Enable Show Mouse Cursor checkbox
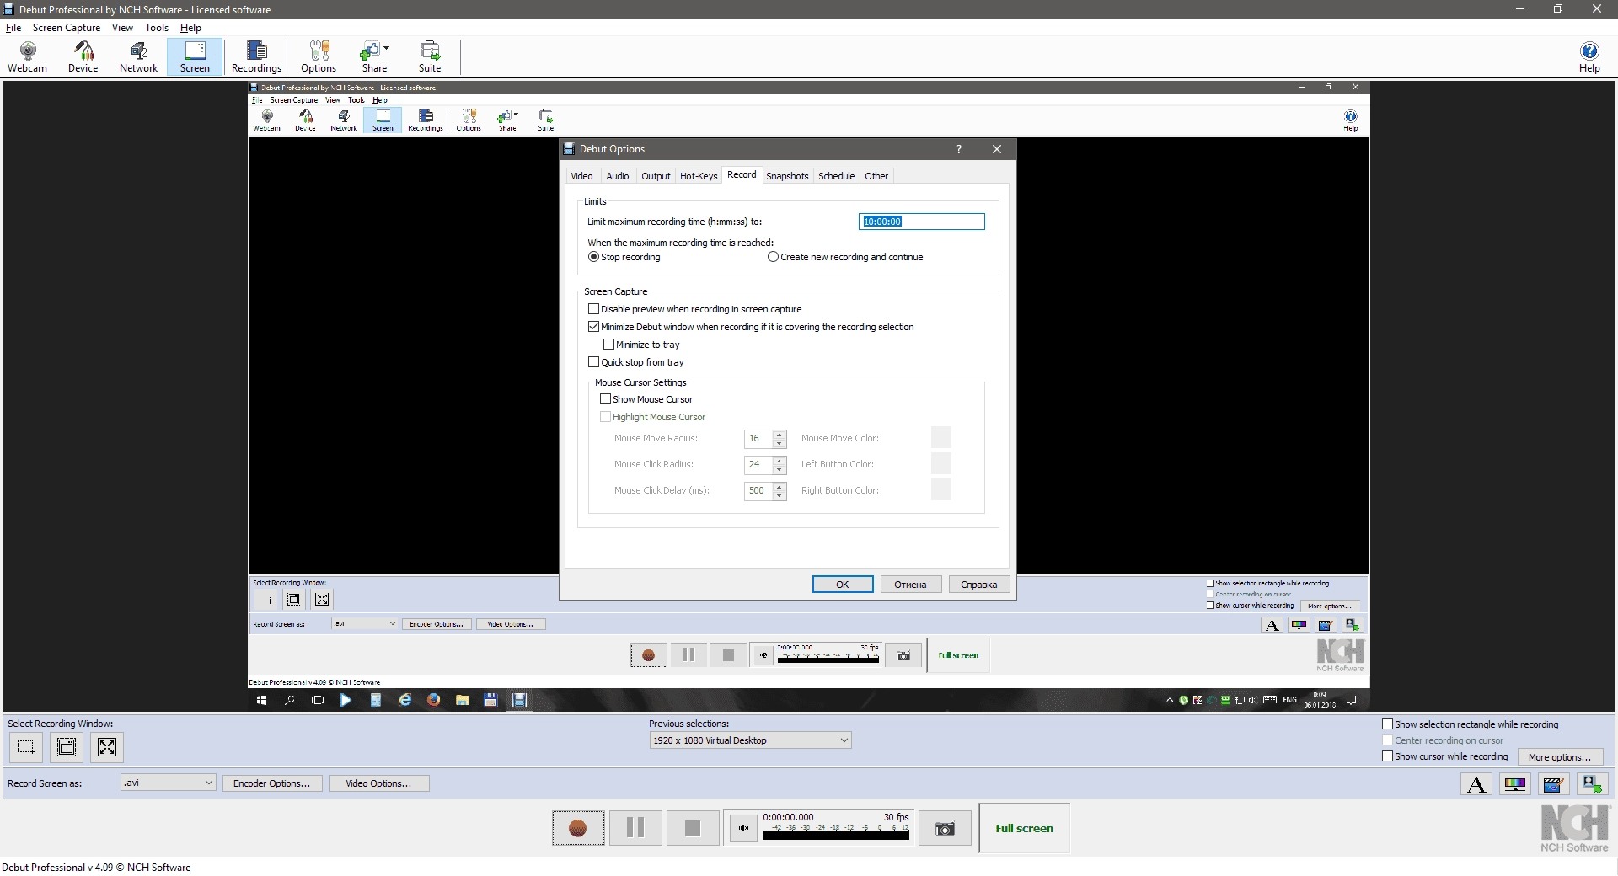 [x=646, y=399]
